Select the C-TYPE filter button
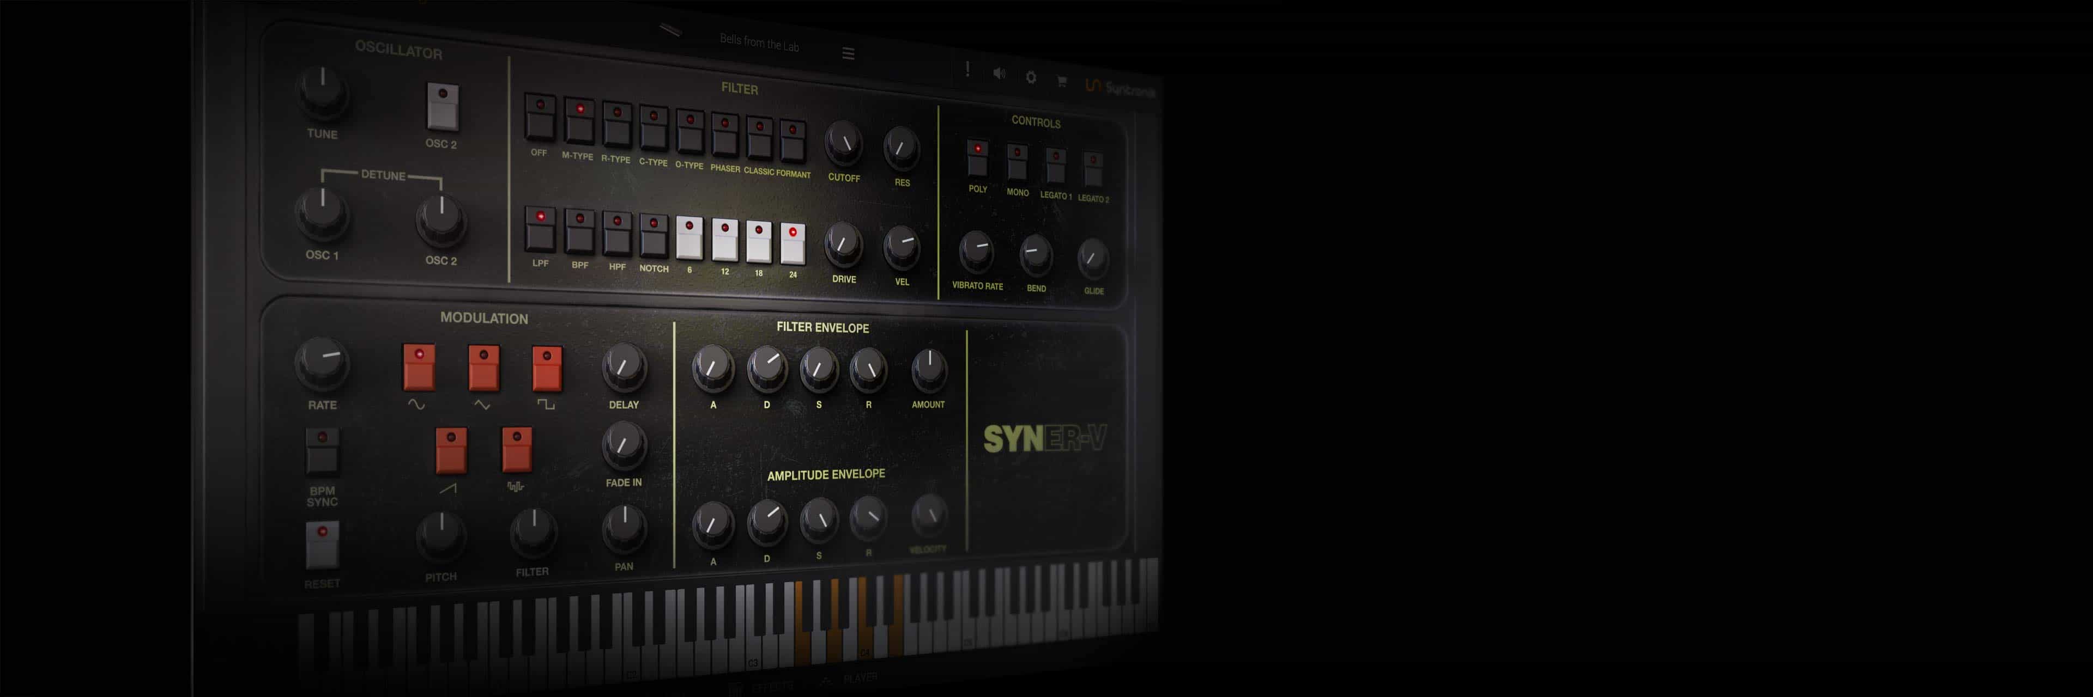The height and width of the screenshot is (697, 2093). [654, 127]
